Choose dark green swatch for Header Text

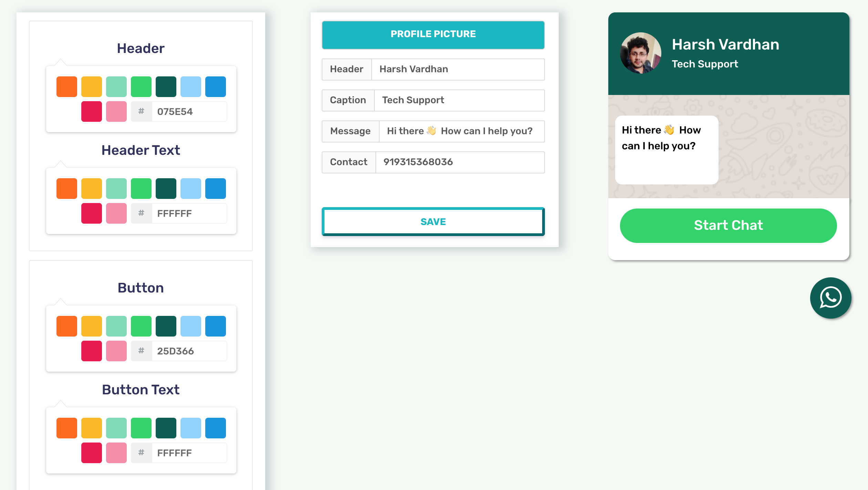[166, 189]
